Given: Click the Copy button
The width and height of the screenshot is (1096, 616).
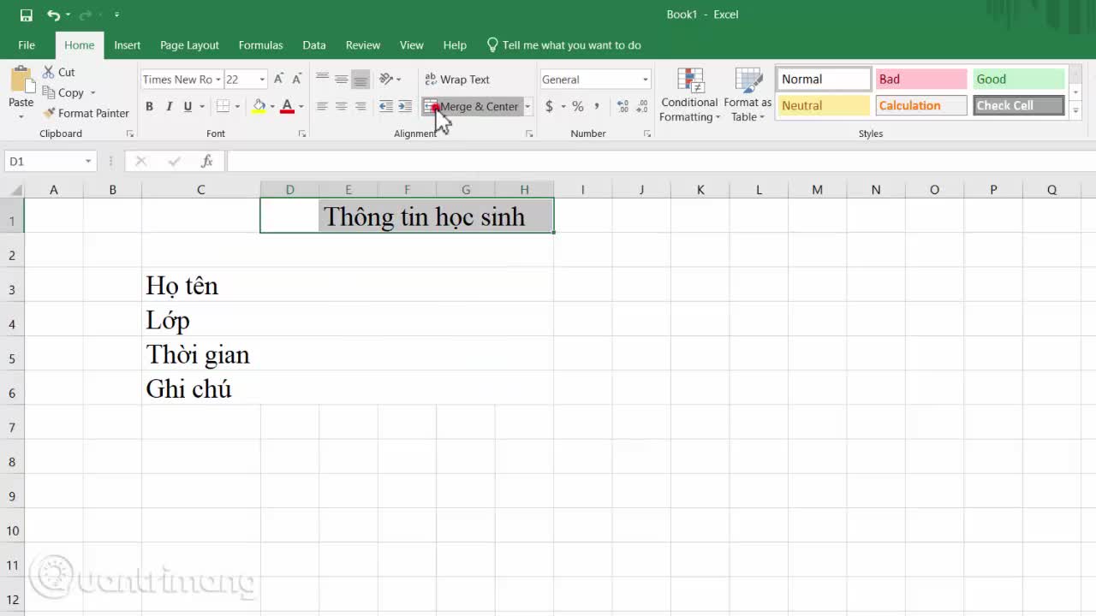Looking at the screenshot, I should point(63,92).
